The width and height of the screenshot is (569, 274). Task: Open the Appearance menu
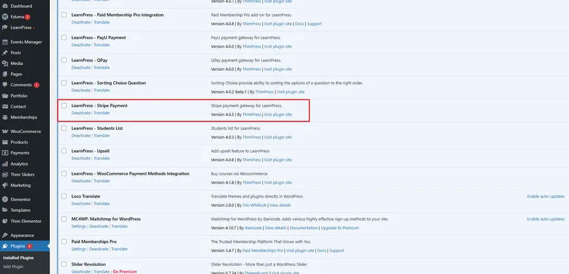[22, 235]
